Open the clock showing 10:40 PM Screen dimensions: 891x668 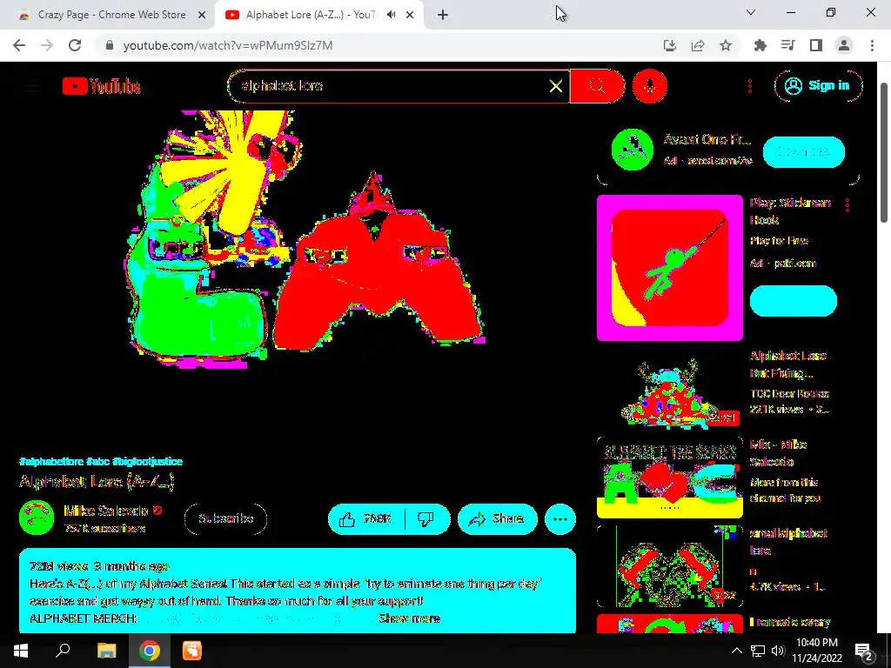click(x=816, y=651)
